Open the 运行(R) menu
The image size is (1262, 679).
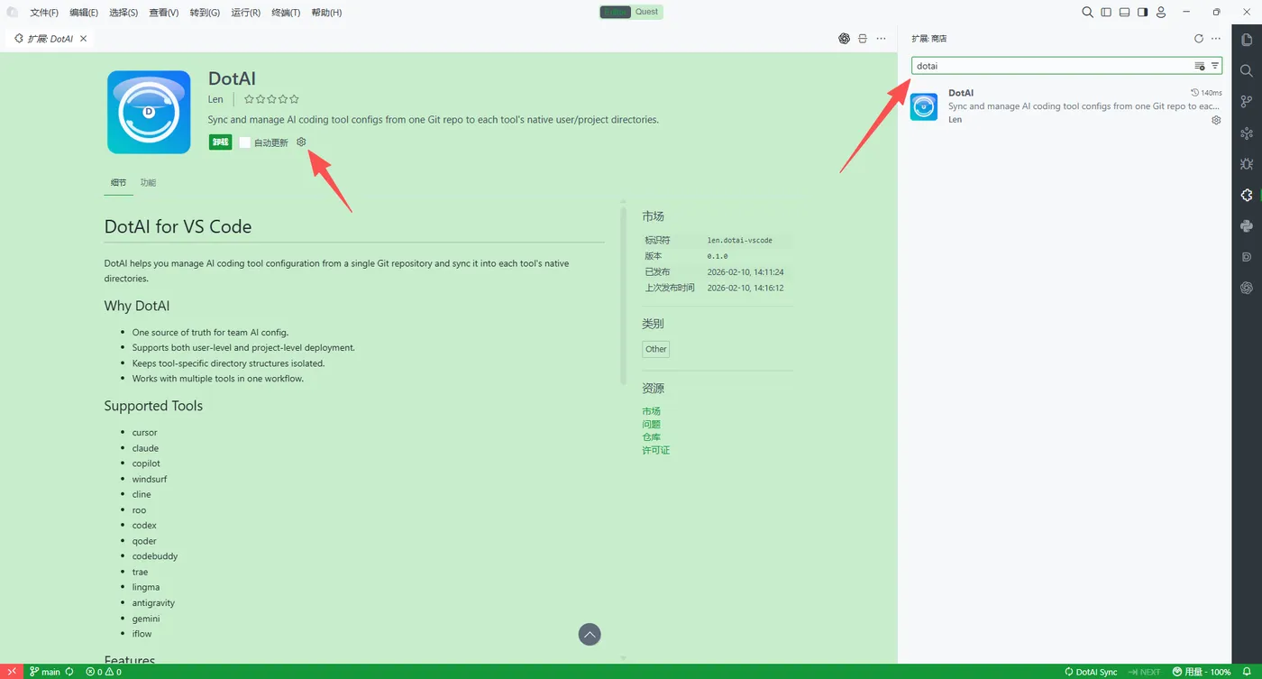pos(245,13)
